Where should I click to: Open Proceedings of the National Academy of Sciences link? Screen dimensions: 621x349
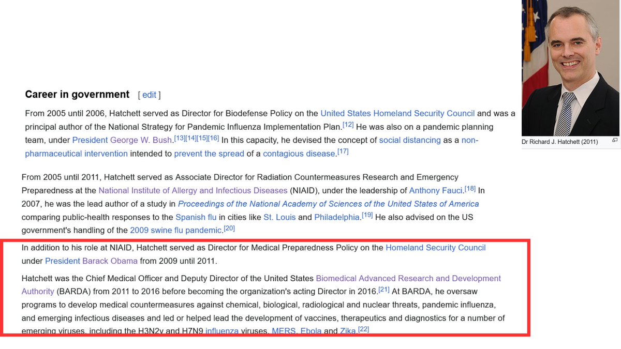coord(328,204)
